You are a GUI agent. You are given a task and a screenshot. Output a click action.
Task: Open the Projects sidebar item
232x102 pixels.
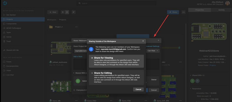(x=22, y=19)
